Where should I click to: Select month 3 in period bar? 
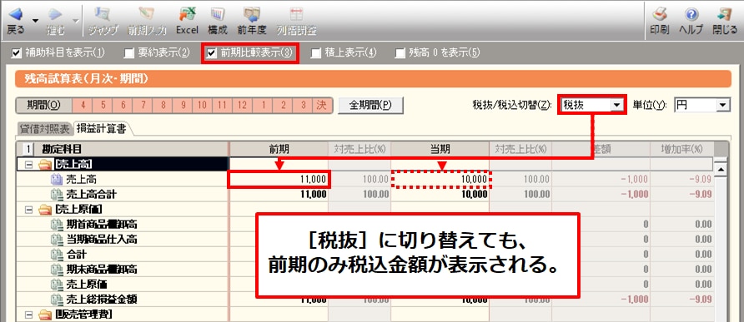302,105
